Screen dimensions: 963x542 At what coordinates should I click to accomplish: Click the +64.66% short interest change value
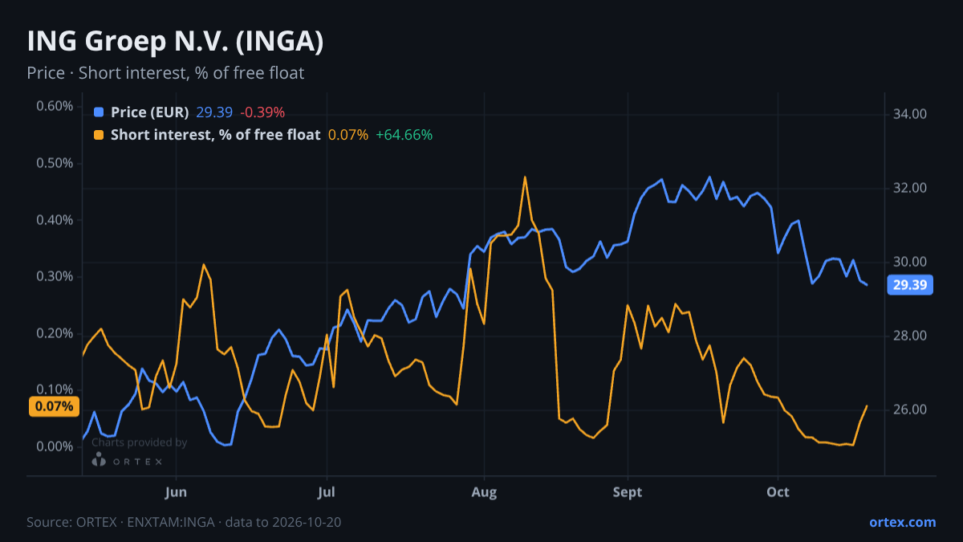click(404, 135)
